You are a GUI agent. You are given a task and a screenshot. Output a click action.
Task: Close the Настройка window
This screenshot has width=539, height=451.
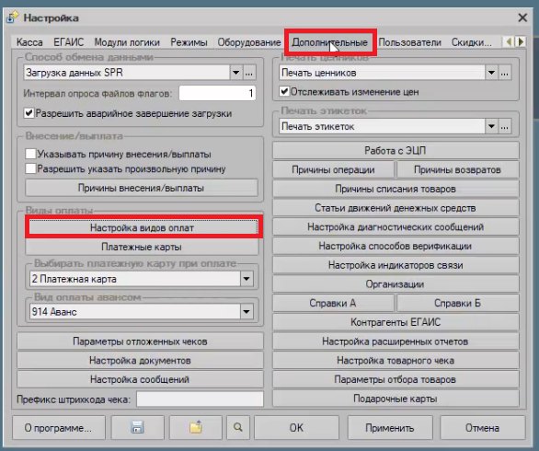pos(522,17)
